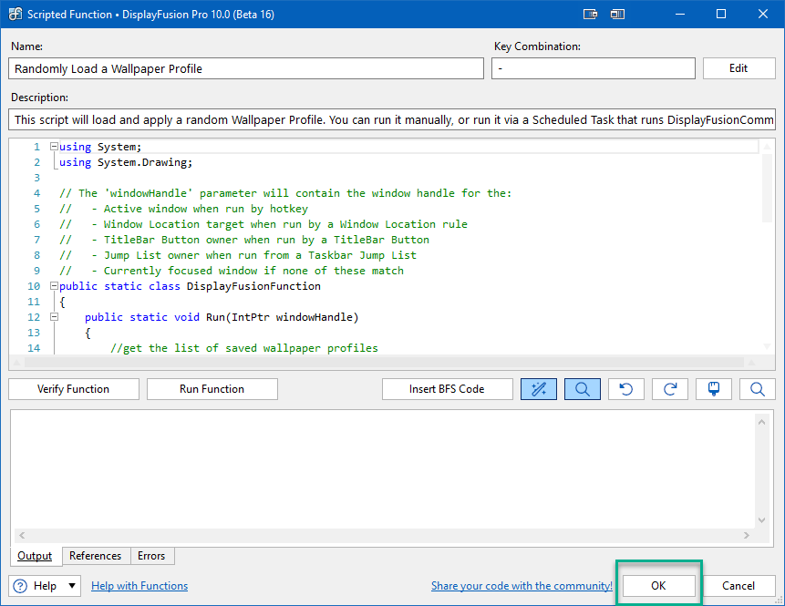Click the Name text field
Image resolution: width=785 pixels, height=606 pixels.
246,68
